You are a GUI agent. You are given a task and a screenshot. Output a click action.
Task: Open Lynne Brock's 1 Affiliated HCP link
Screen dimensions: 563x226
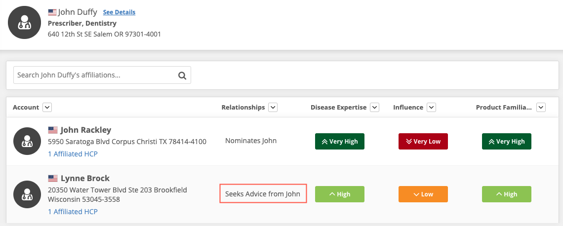pos(73,212)
